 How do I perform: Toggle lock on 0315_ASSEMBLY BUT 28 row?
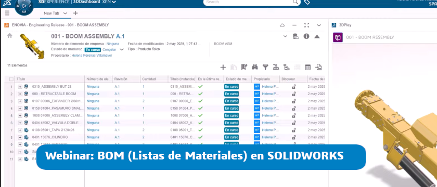coord(294,87)
